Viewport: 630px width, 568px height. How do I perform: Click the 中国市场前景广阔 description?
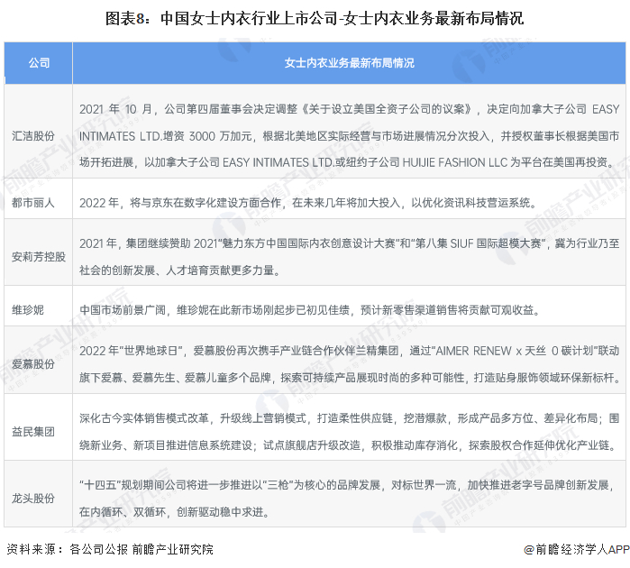310,310
